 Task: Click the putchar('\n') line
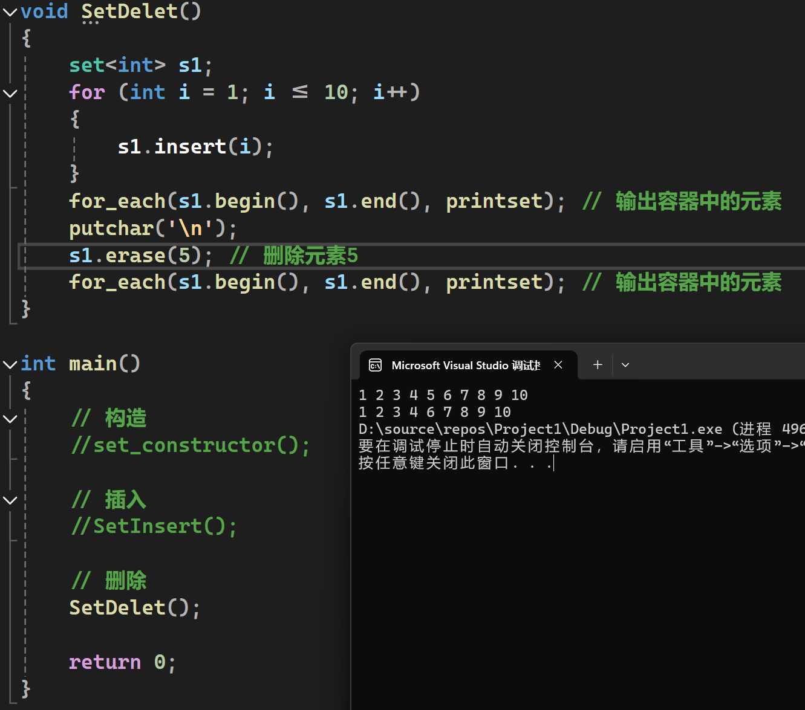[x=152, y=228]
